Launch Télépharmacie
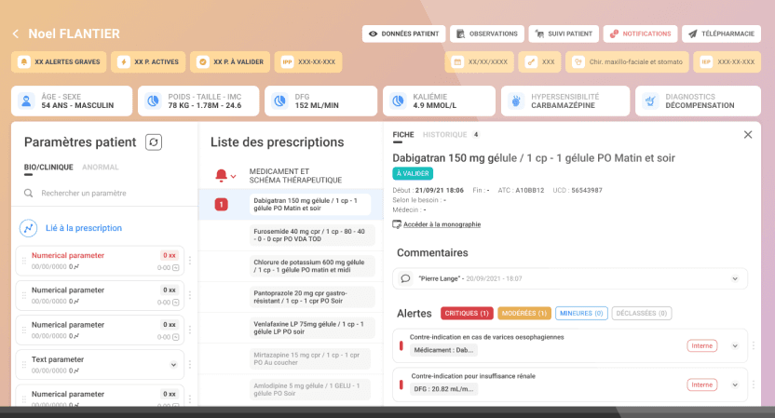Viewport: 775px width, 418px height. pos(722,34)
